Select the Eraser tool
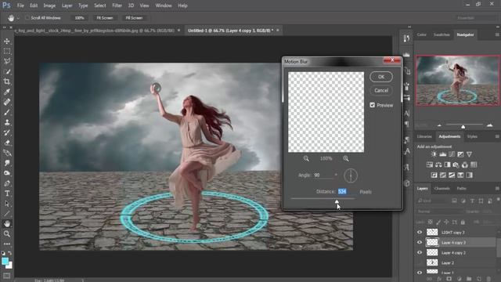 pyautogui.click(x=7, y=143)
